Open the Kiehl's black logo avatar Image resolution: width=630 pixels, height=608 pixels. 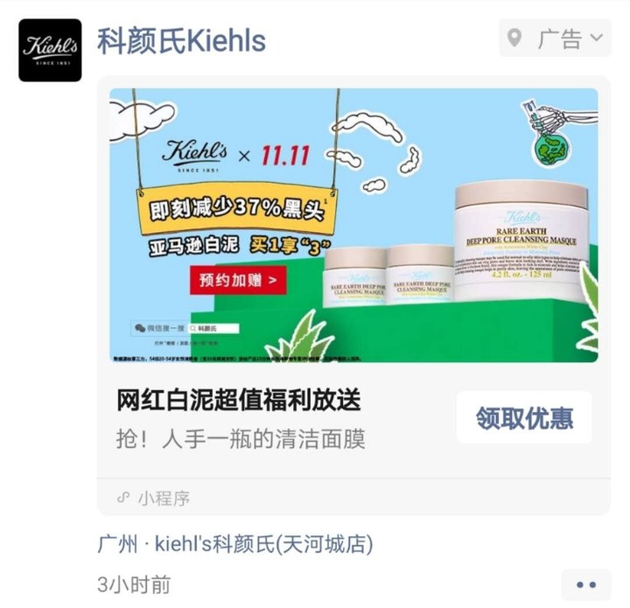[x=50, y=50]
